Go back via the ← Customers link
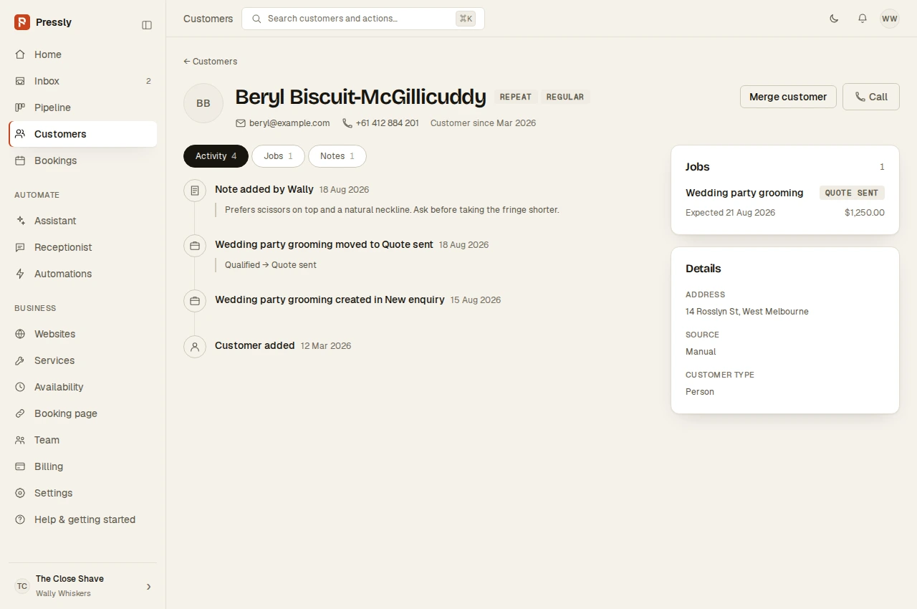917x609 pixels. pyautogui.click(x=211, y=62)
